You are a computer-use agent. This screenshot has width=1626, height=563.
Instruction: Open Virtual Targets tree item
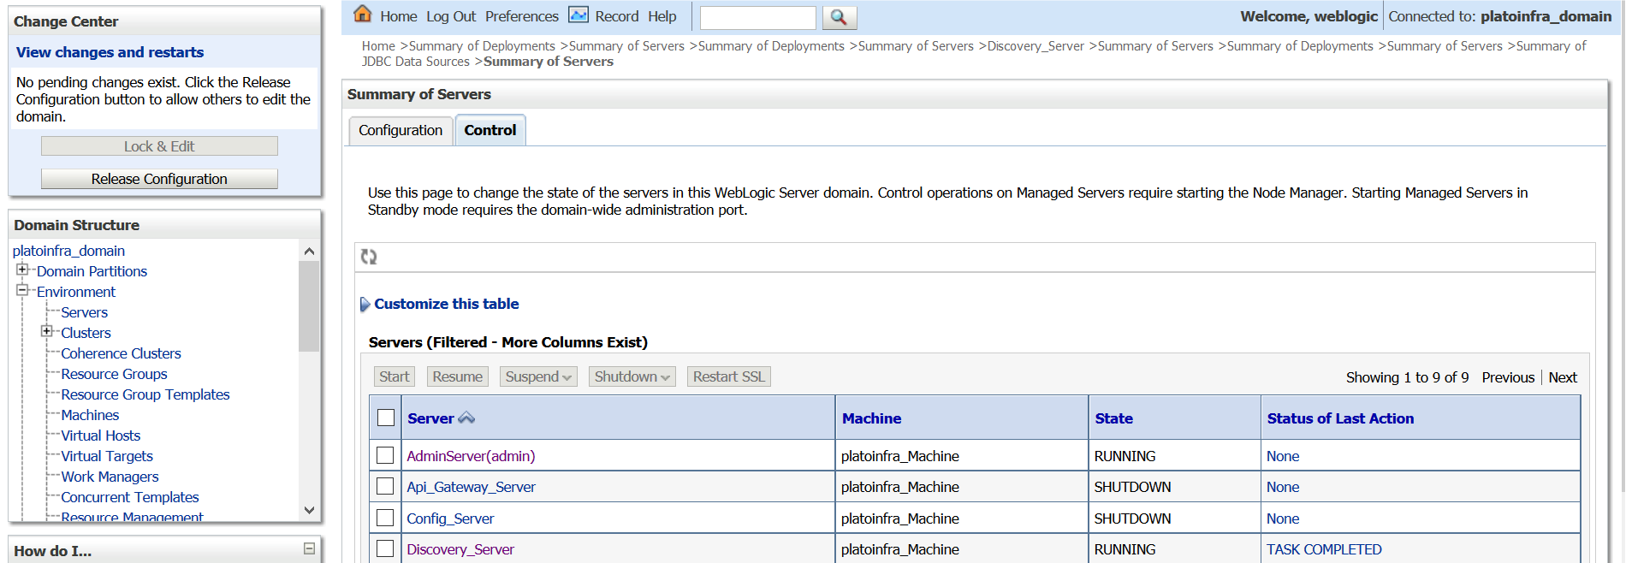point(107,456)
